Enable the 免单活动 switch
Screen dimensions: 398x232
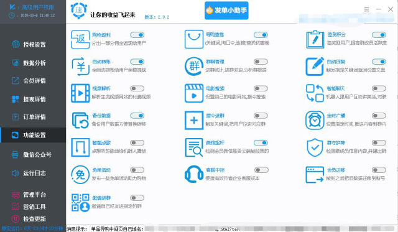(x=137, y=170)
